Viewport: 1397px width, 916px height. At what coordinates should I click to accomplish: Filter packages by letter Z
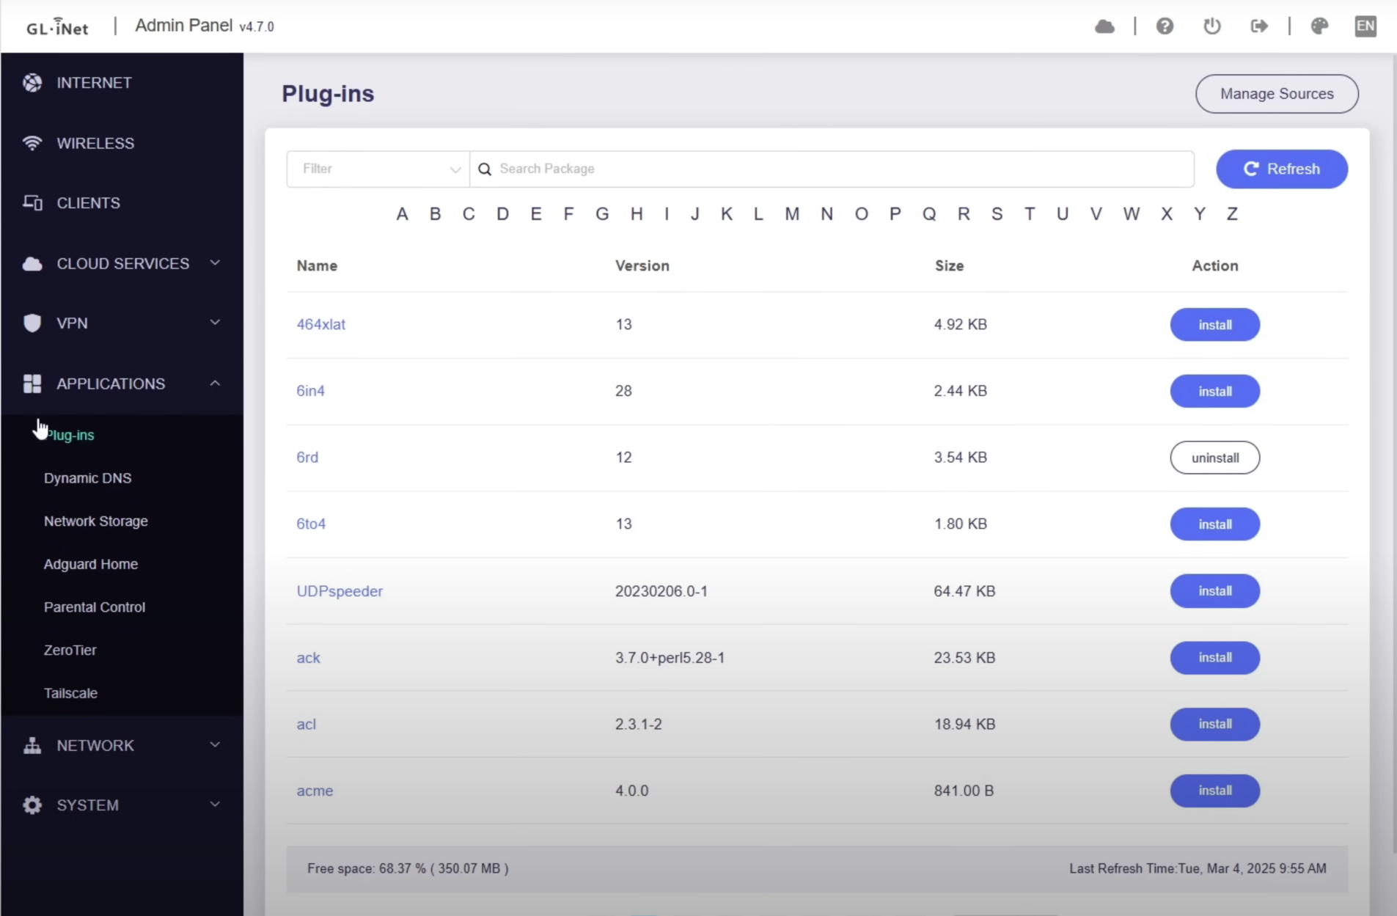tap(1232, 214)
